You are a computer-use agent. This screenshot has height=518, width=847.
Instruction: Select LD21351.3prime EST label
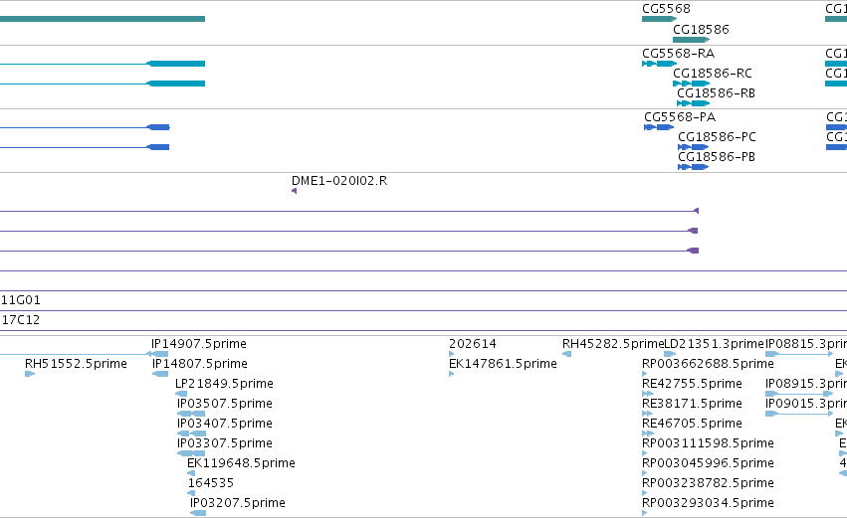coord(714,344)
